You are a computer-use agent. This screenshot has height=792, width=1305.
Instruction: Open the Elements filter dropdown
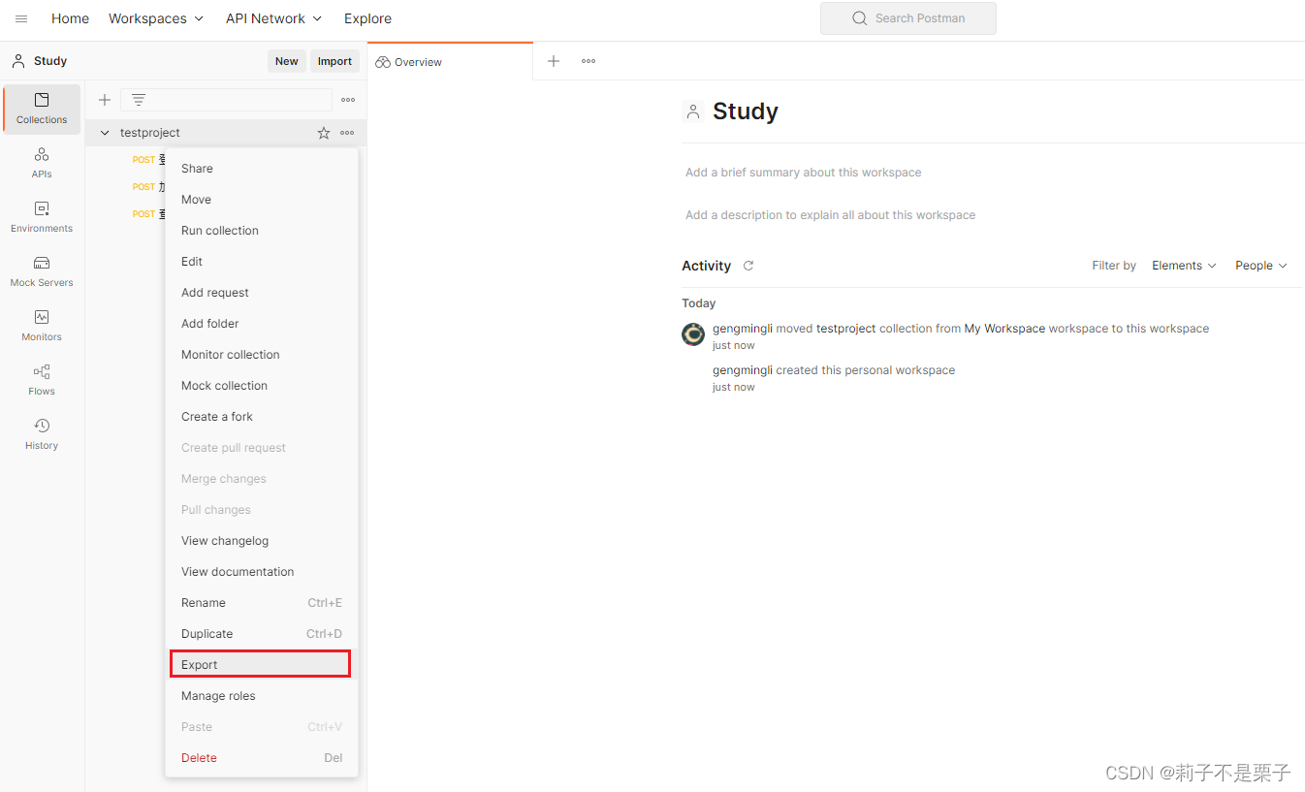tap(1184, 266)
